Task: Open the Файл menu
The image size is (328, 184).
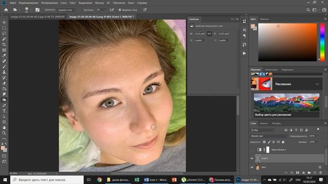Action: coord(13,3)
